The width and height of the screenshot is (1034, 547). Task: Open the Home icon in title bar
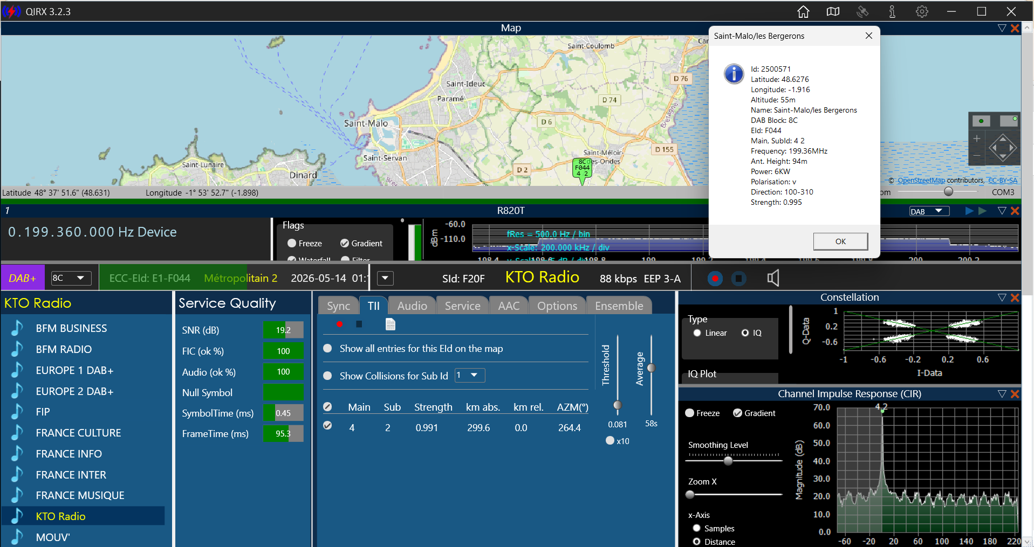tap(803, 11)
